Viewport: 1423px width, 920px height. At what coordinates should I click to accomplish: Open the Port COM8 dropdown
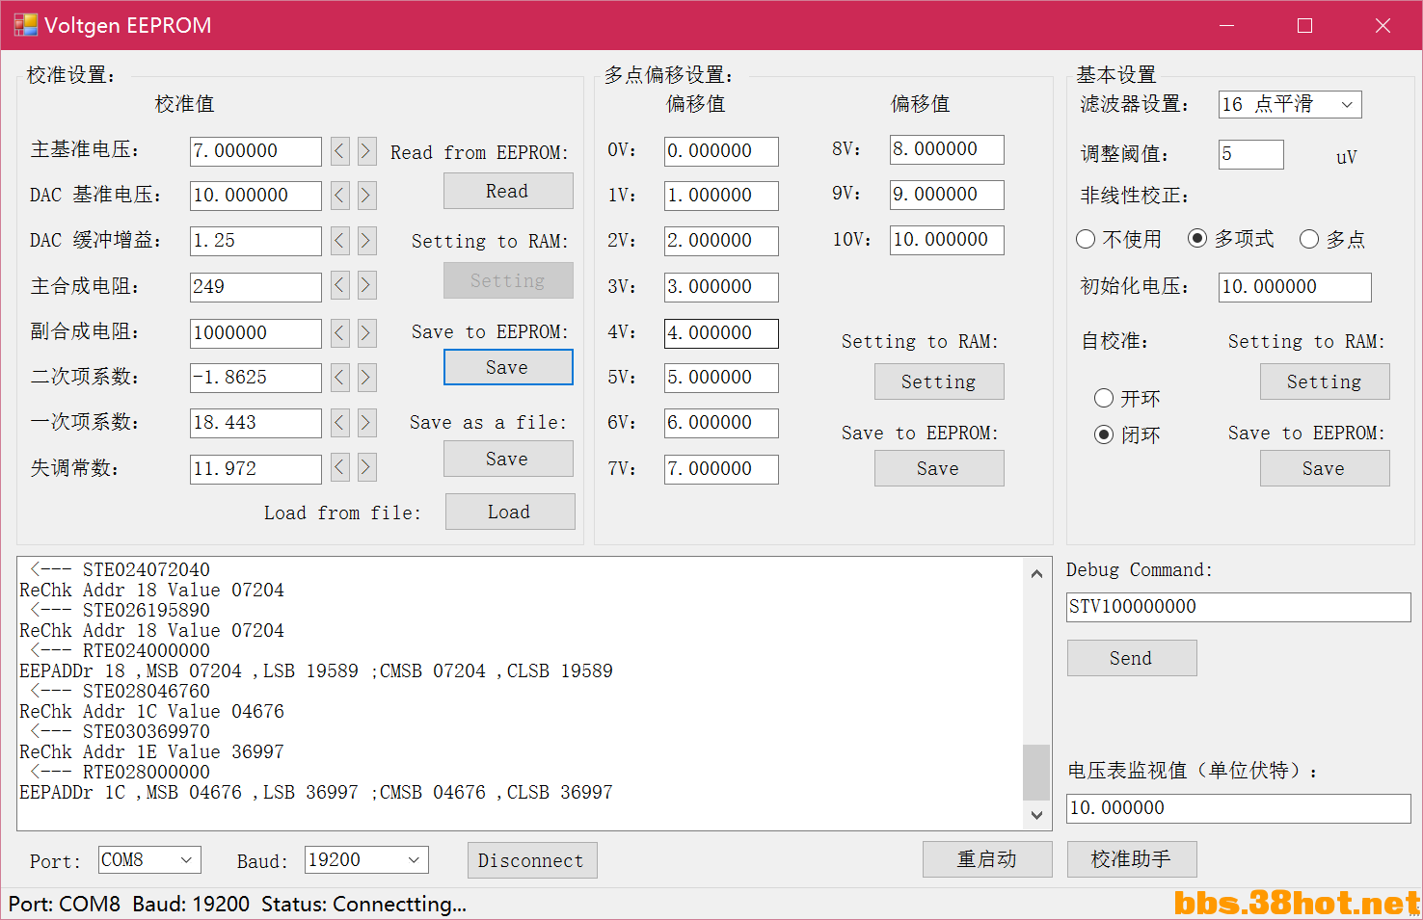(x=149, y=859)
